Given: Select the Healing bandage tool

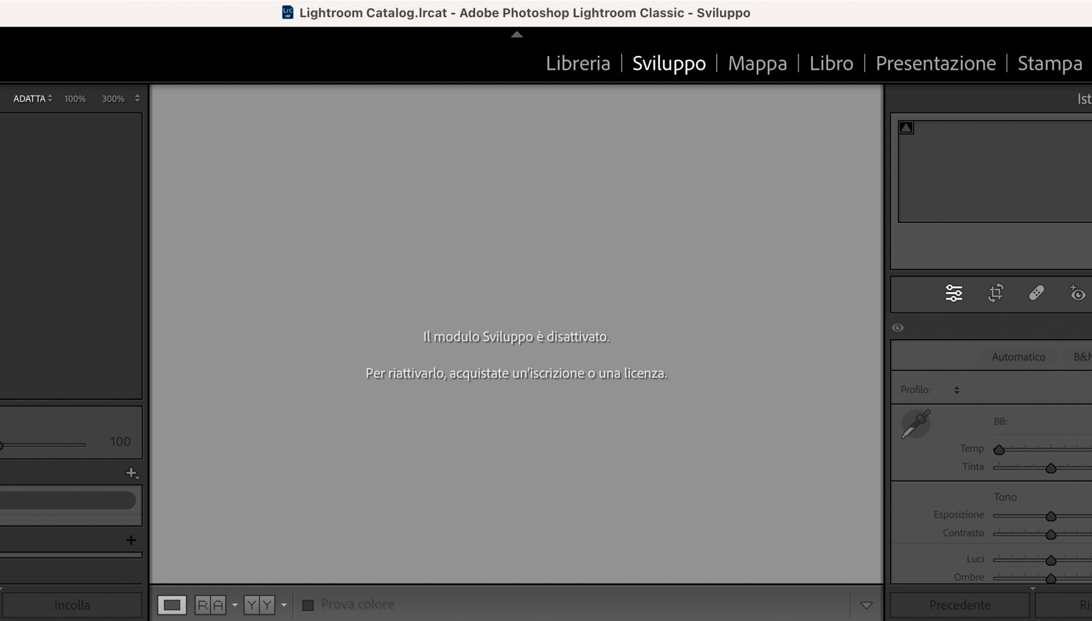Looking at the screenshot, I should coord(1036,293).
